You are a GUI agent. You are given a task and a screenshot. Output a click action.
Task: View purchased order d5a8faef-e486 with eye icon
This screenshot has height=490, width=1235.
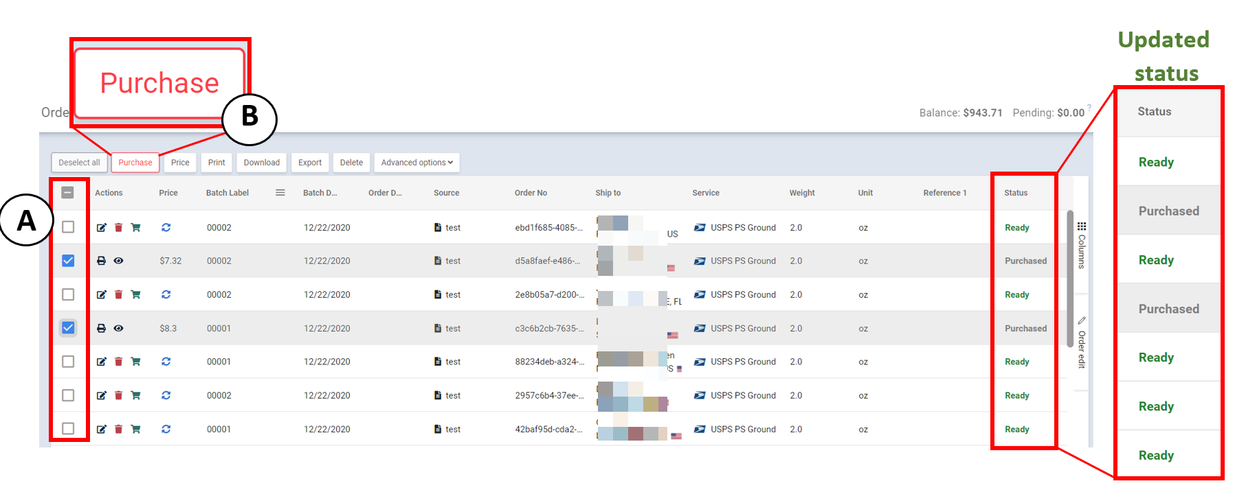pyautogui.click(x=118, y=261)
